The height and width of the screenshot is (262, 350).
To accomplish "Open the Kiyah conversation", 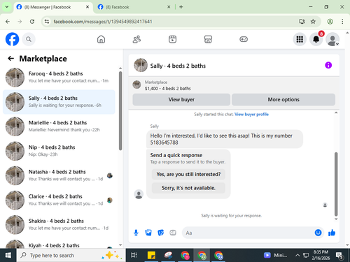I will 59,244.
